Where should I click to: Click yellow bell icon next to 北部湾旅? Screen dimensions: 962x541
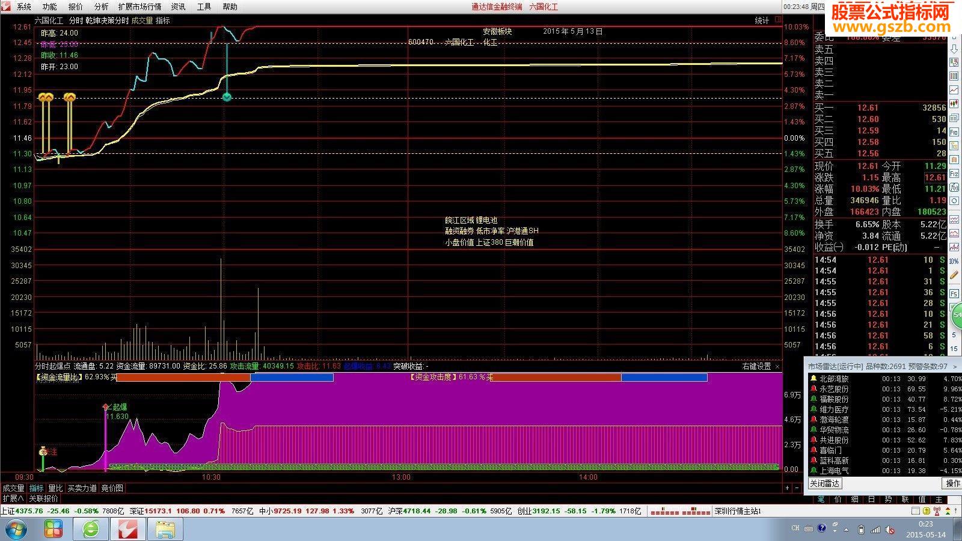pyautogui.click(x=813, y=379)
